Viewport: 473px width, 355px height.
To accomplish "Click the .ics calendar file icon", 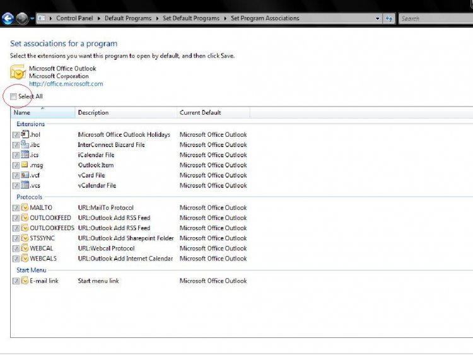I will point(25,154).
